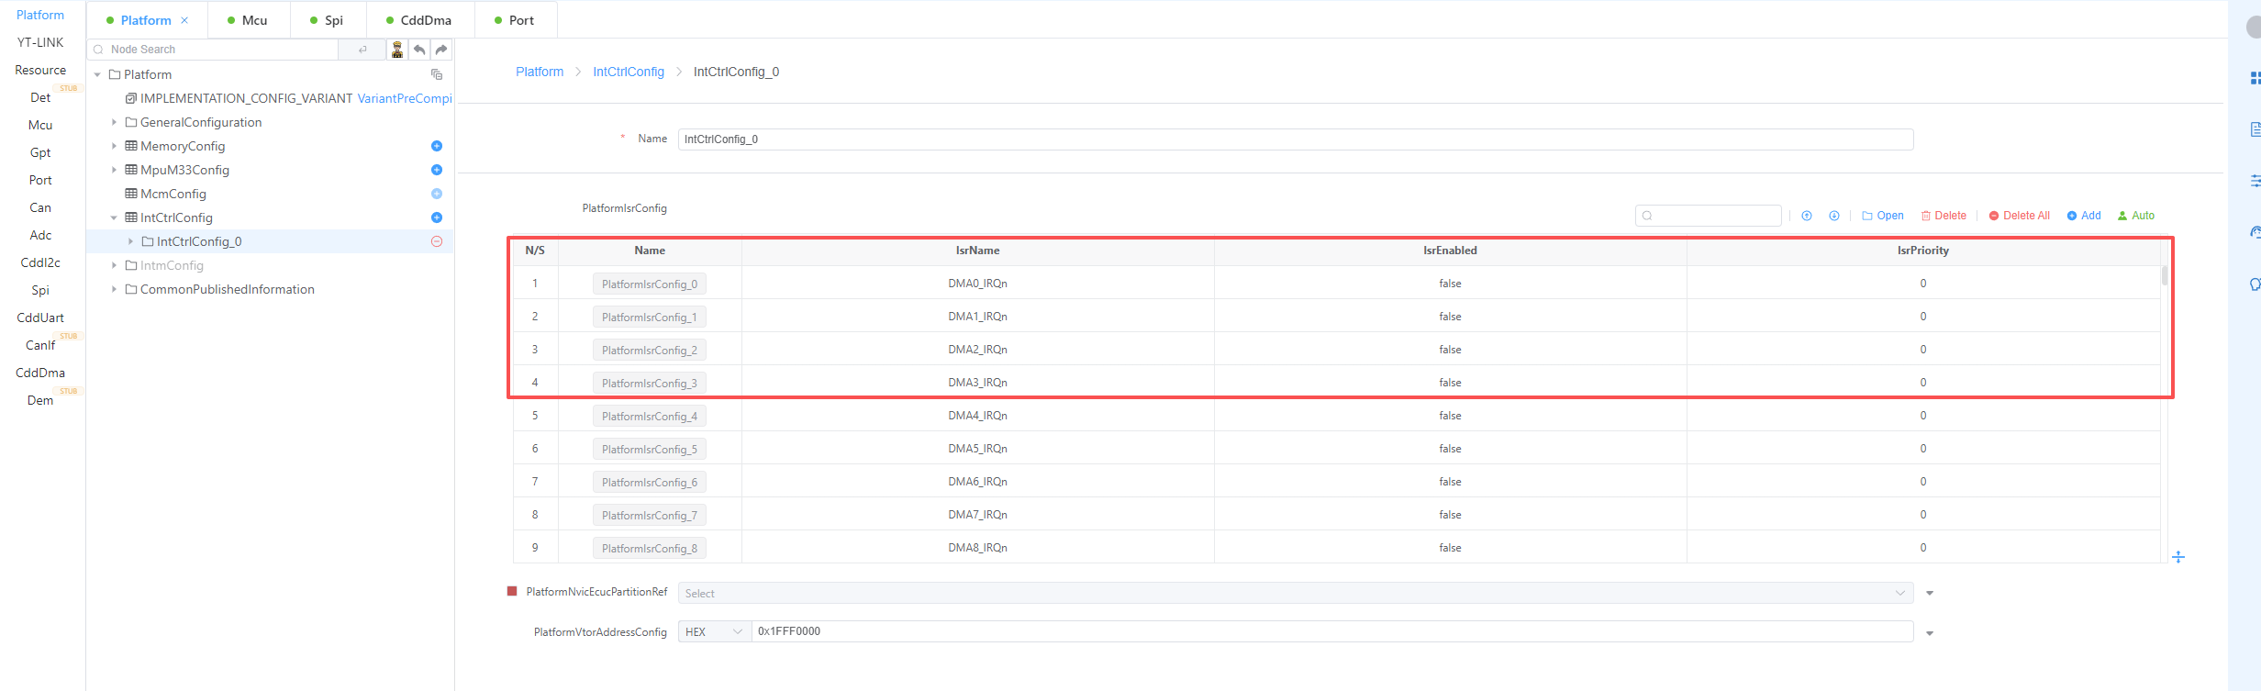The height and width of the screenshot is (691, 2261).
Task: Expand the GeneralConfiguration tree node
Action: coord(114,122)
